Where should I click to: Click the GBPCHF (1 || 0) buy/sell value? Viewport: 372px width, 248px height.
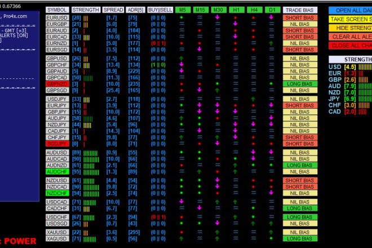(x=158, y=65)
